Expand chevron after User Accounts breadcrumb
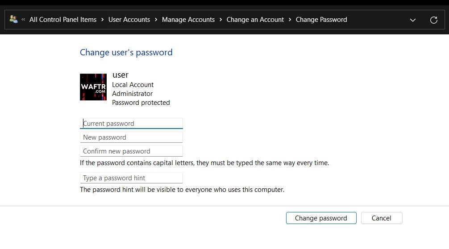 (x=156, y=20)
